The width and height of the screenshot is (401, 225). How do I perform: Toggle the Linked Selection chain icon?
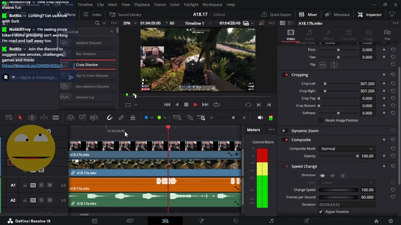pos(121,117)
